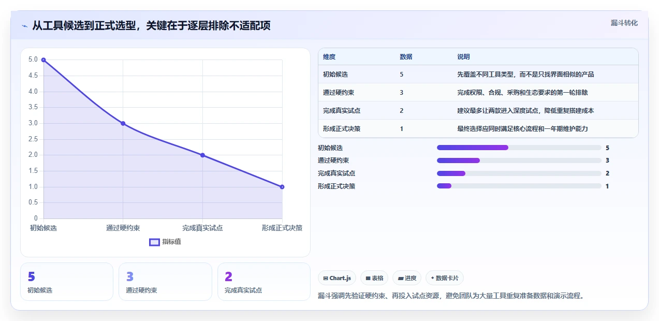Open the data card showing 5 初始候选
The height and width of the screenshot is (321, 659).
[x=67, y=282]
